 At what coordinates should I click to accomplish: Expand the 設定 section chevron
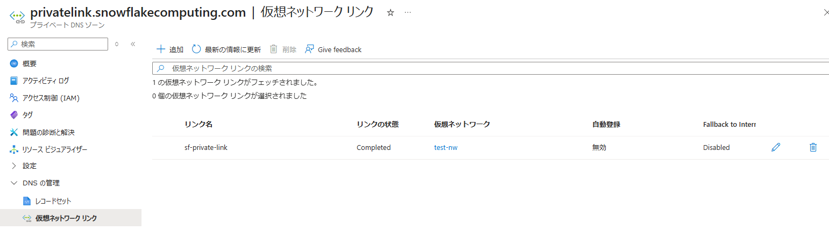pyautogui.click(x=14, y=166)
